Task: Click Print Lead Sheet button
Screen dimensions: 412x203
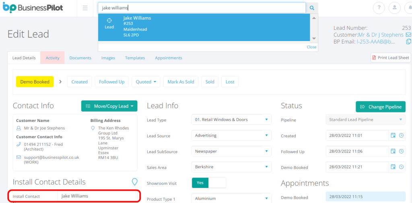Action: pyautogui.click(x=390, y=58)
